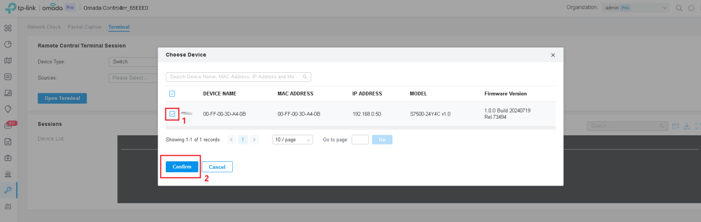
Task: Close the Choose Device dialog
Action: [x=553, y=55]
